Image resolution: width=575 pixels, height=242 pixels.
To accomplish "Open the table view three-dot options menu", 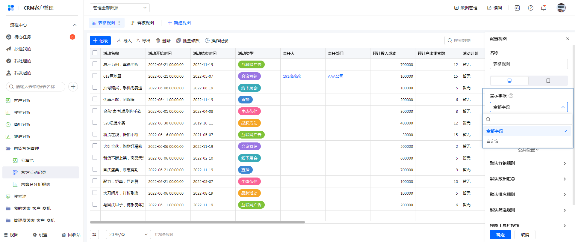I will click(x=119, y=23).
